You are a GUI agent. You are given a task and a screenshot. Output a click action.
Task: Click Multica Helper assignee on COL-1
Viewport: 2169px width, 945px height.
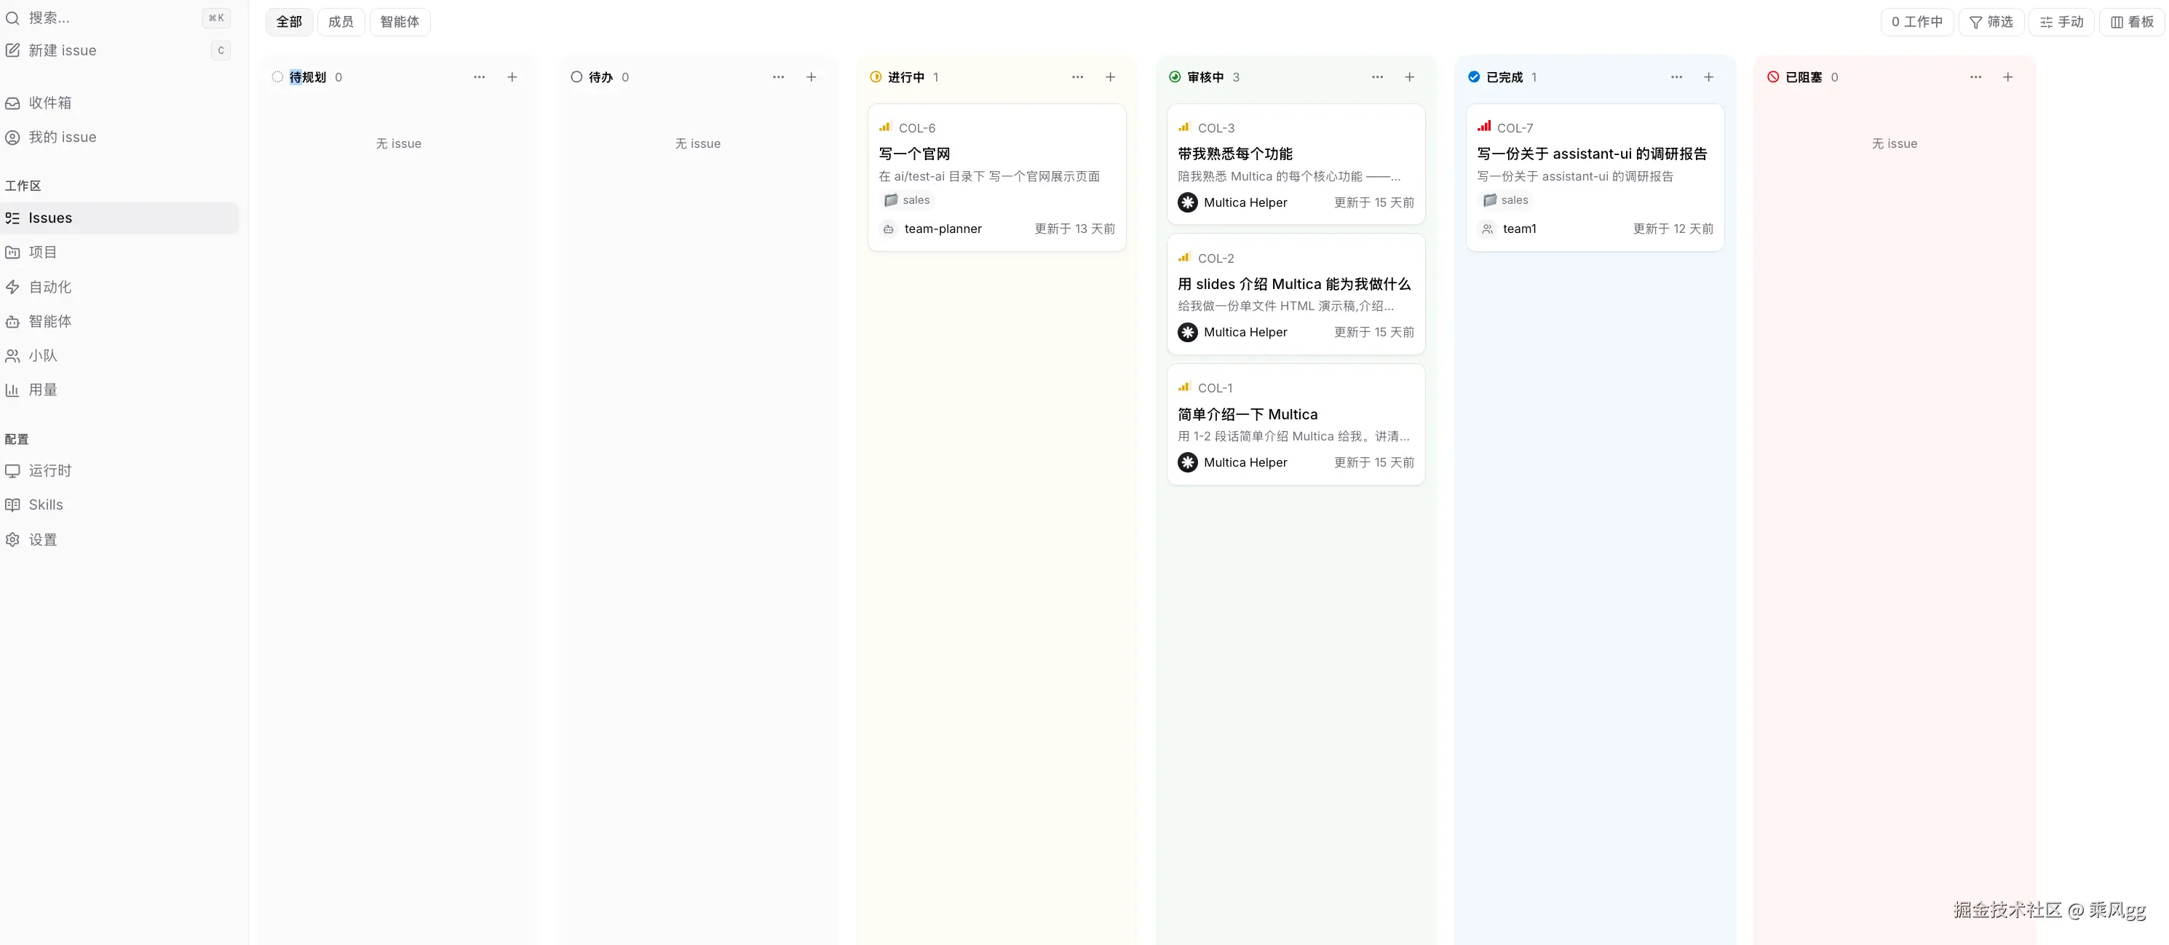click(x=1233, y=462)
